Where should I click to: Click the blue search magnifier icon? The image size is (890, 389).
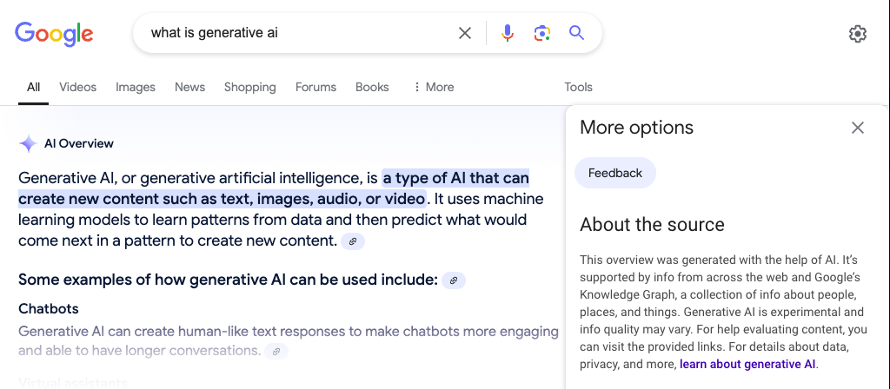[576, 34]
